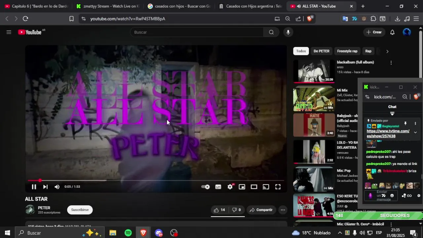The image size is (423, 238).
Task: Toggle the autoplay switch in the player
Action: pos(206,187)
